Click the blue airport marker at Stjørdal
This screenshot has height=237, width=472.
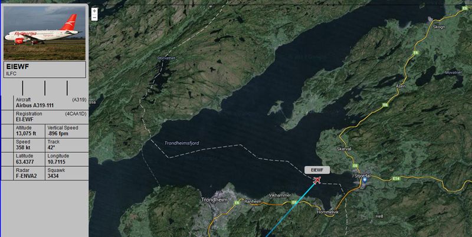click(x=365, y=180)
